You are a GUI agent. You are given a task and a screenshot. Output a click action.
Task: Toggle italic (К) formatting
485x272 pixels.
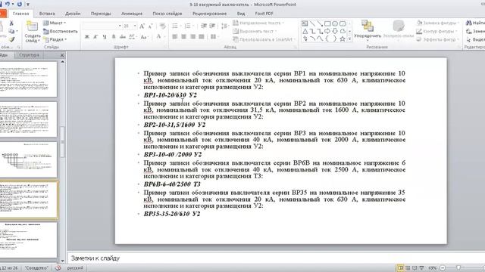click(95, 37)
